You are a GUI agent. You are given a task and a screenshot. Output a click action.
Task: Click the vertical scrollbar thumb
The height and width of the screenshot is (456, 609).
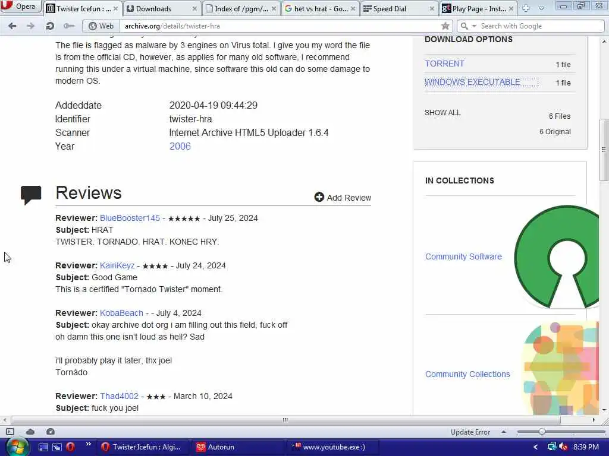[604, 149]
